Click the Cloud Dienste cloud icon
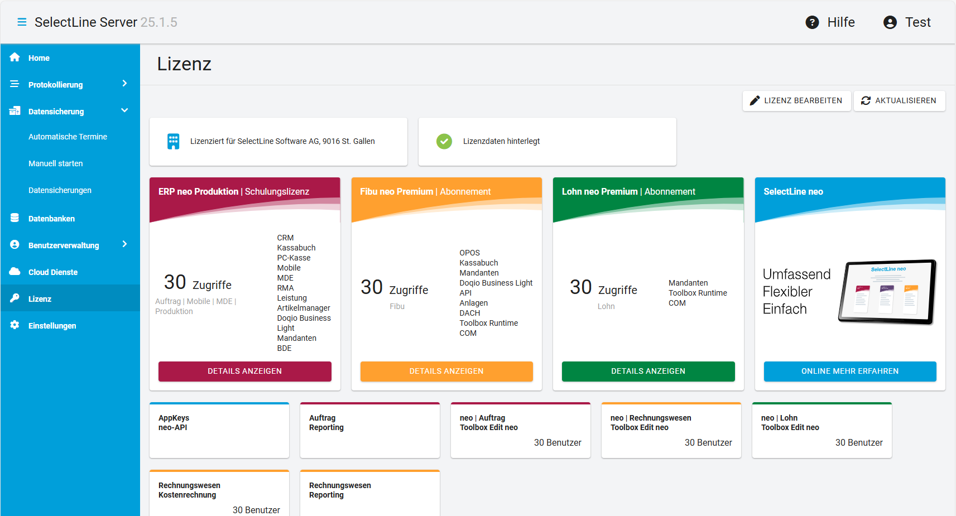This screenshot has height=516, width=956. (15, 272)
